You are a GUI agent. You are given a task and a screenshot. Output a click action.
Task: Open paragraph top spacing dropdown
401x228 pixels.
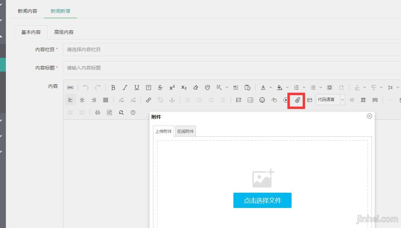[x=364, y=88]
